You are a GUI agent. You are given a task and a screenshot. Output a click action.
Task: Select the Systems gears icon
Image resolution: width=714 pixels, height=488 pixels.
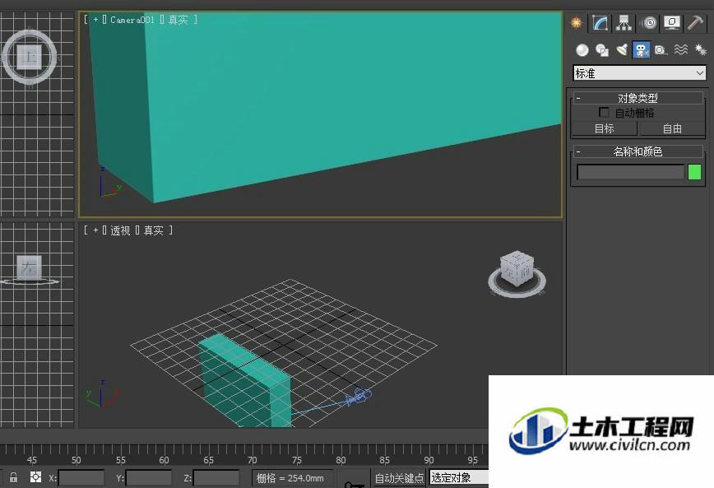pos(700,49)
